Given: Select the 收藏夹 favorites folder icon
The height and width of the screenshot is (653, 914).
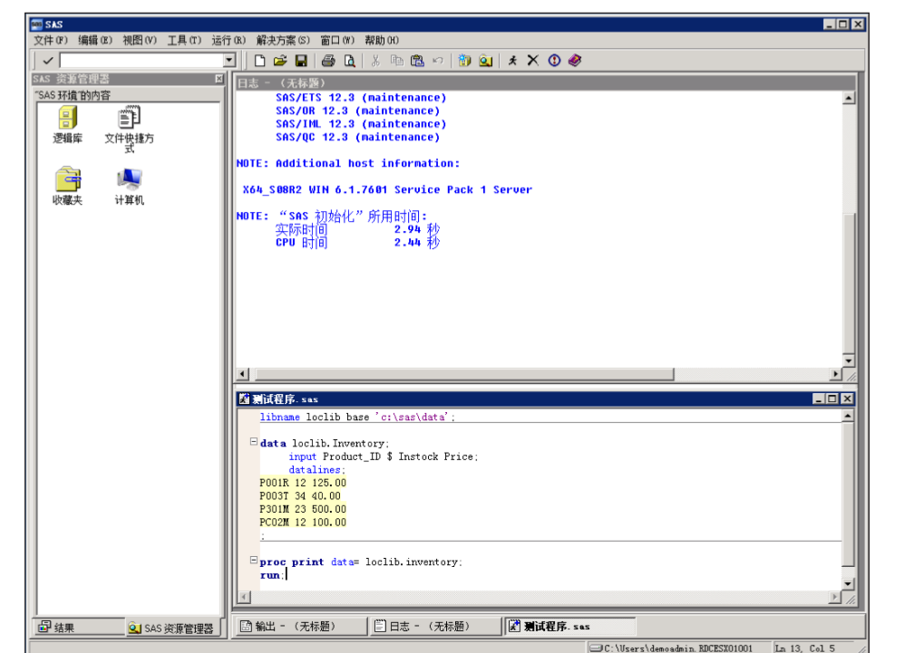Looking at the screenshot, I should (68, 187).
